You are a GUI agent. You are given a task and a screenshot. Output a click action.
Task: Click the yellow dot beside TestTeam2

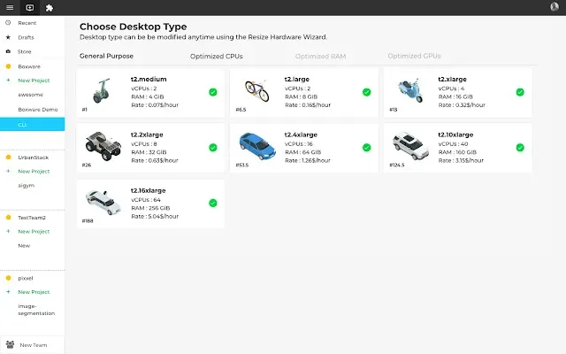pyautogui.click(x=8, y=218)
